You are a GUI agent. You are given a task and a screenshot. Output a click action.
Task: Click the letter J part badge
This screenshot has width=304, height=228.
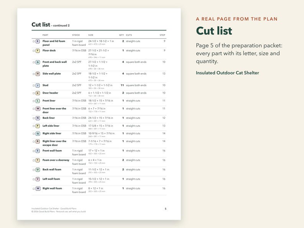pos(38,85)
